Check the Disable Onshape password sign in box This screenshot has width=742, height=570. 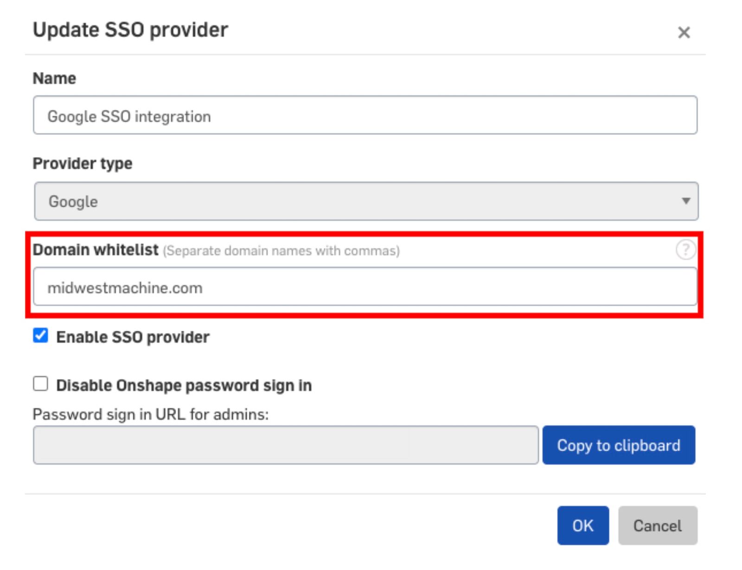(41, 384)
